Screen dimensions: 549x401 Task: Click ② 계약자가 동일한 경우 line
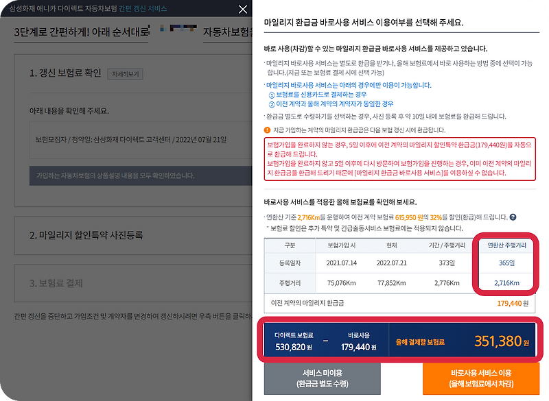pyautogui.click(x=331, y=104)
